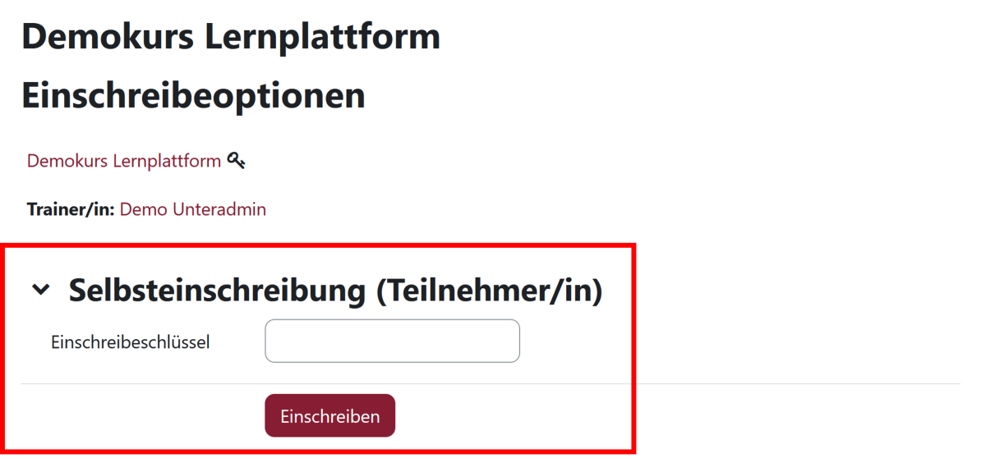The height and width of the screenshot is (463, 986).
Task: Collapse the Selbsteinschreibung (Teilnehmer/in) section
Action: (40, 290)
